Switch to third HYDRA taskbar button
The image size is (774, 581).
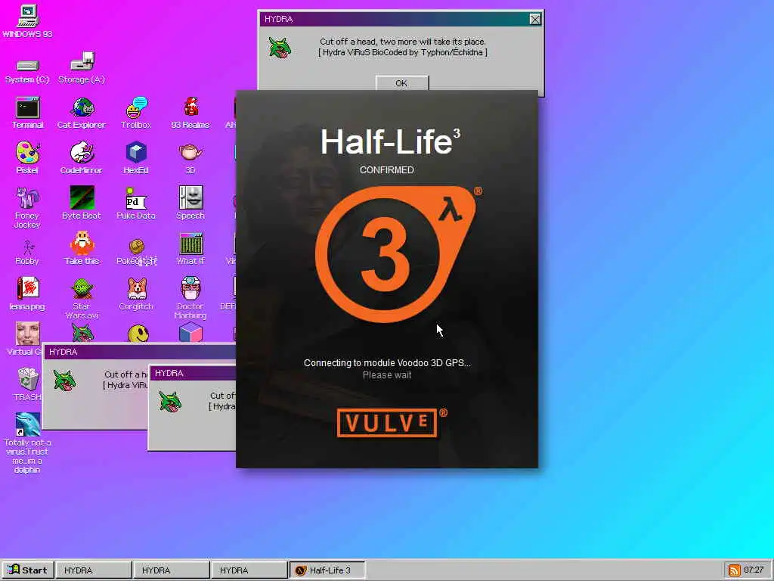coord(249,570)
